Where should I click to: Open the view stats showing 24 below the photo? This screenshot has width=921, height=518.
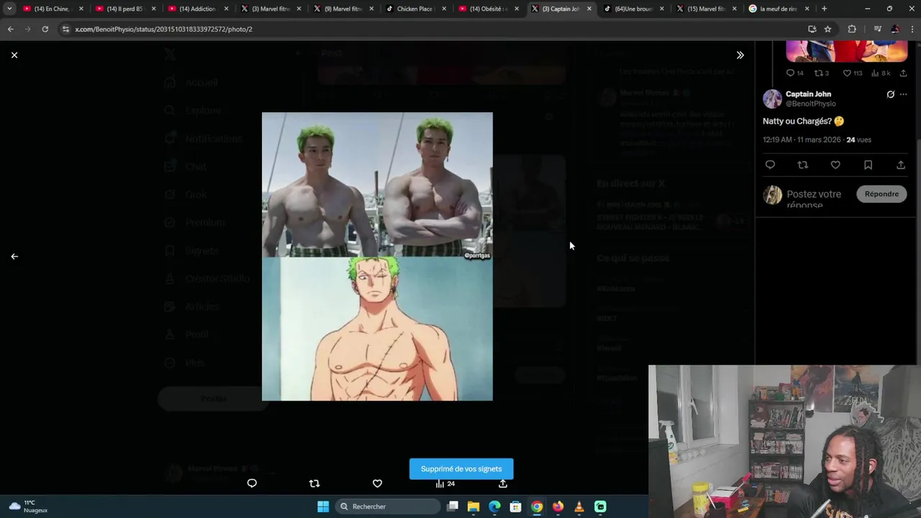point(445,483)
